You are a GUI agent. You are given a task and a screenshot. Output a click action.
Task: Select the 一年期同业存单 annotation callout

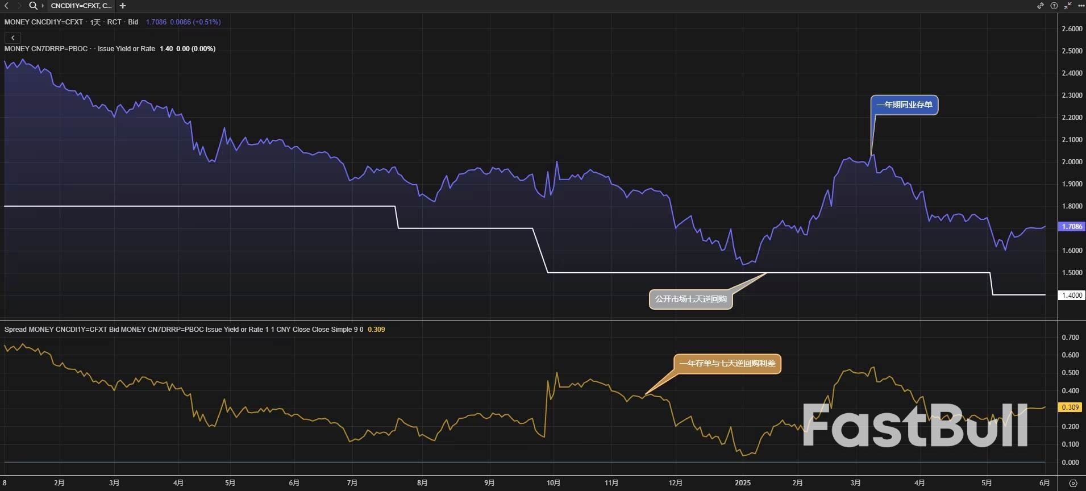904,105
